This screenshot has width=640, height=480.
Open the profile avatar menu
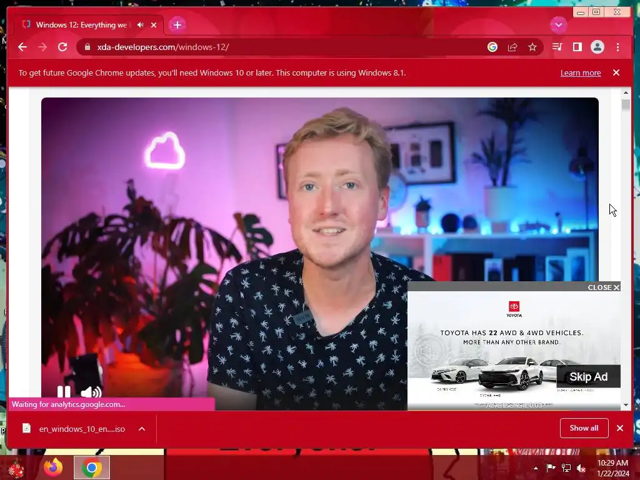(x=597, y=47)
